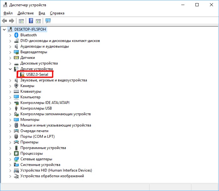
Task: Go back with the left arrow toolbar button
Action: pos(4,21)
